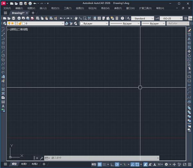Screen dimensions: 193x168
Task: Close the Drawing1 file tab
Action: coord(27,13)
